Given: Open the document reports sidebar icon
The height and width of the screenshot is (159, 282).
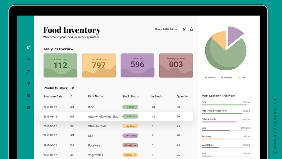Looking at the screenshot, I should tap(28, 95).
